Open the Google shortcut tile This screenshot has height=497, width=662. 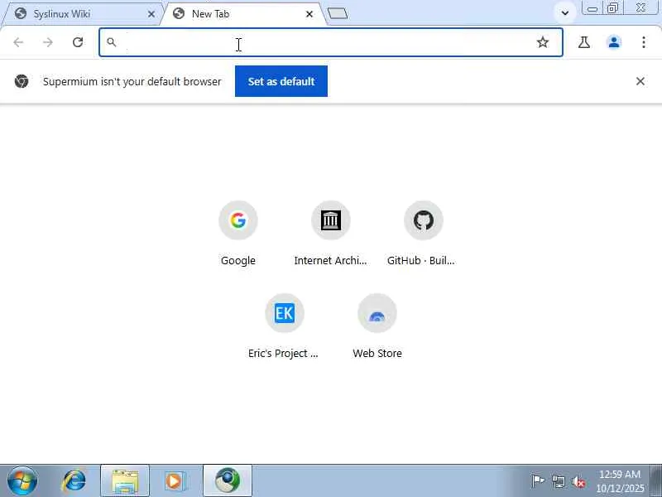pos(238,220)
